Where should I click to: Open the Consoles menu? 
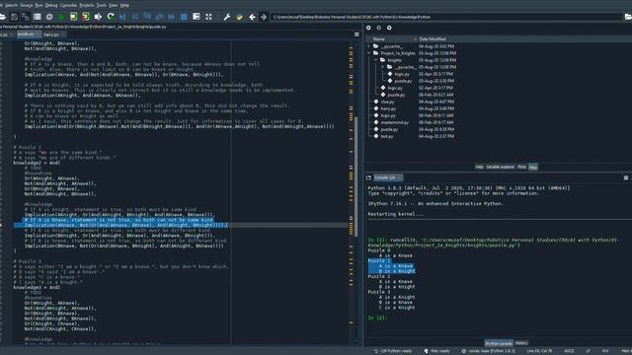click(x=68, y=5)
